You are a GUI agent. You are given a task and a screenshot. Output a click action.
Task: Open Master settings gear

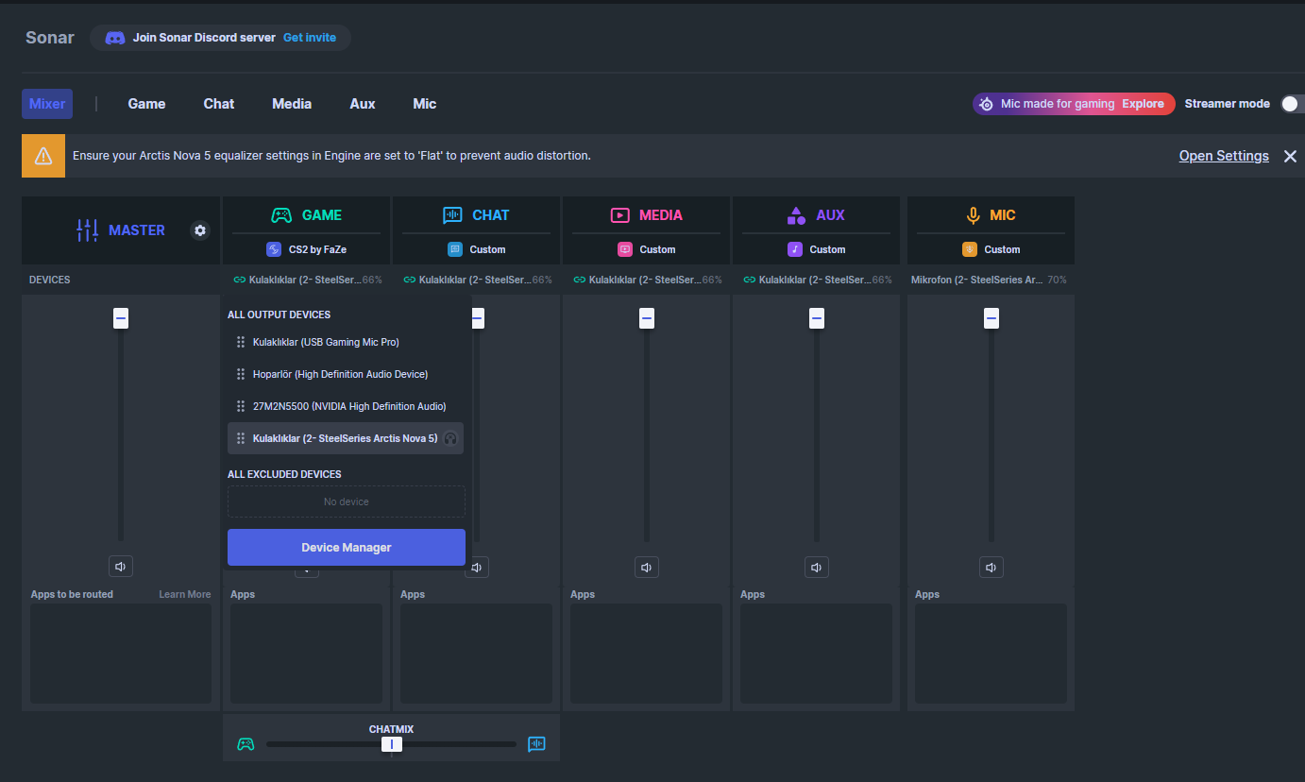pos(200,230)
